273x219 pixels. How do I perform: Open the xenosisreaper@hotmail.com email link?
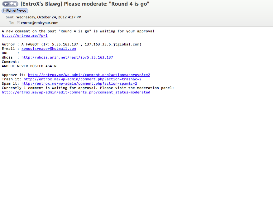(49, 49)
